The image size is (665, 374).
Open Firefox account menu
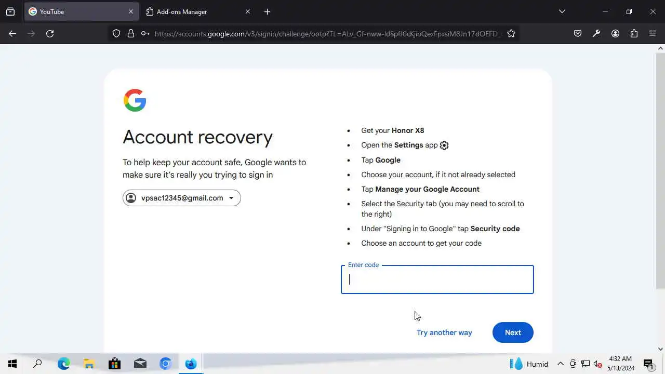[615, 33]
